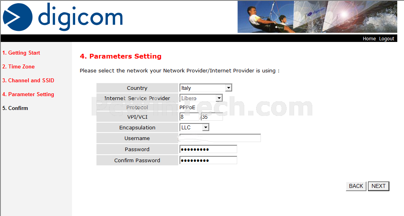Open the Encapsulation dropdown showing LLC

click(194, 127)
